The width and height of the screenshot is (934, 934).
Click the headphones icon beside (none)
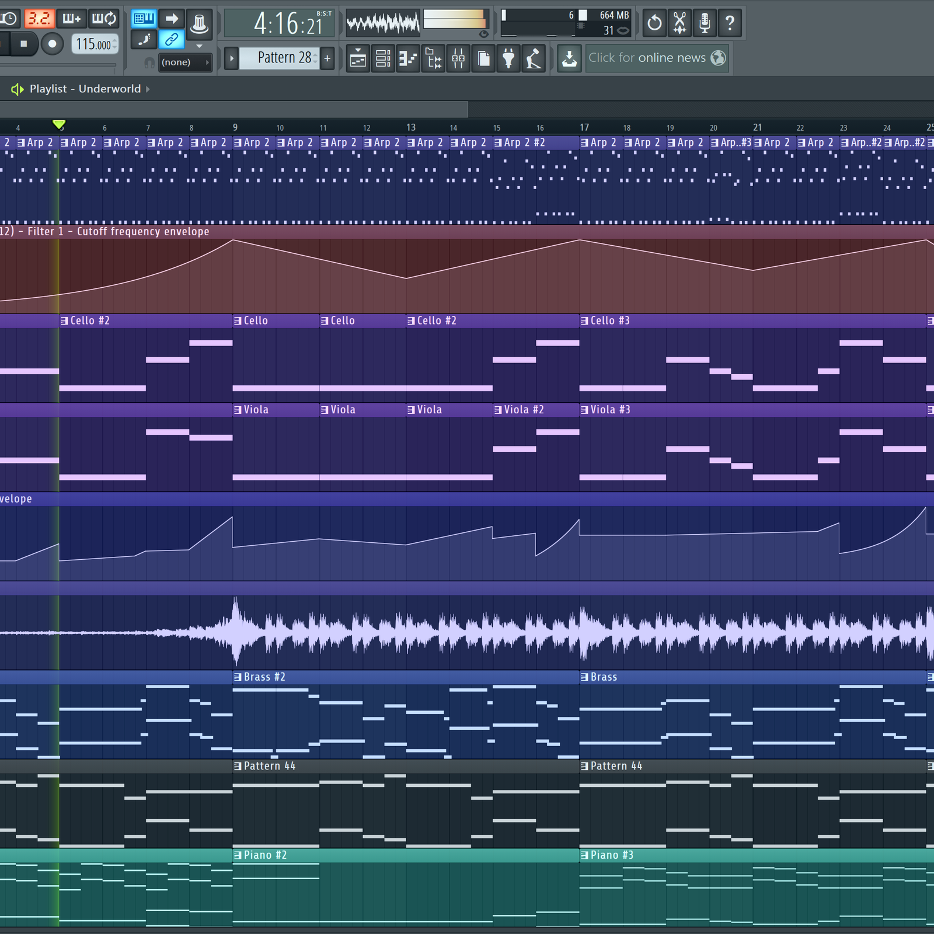point(149,62)
